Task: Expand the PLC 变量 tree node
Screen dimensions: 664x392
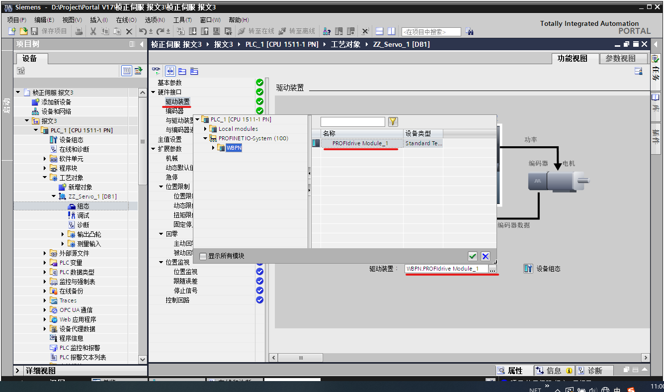Action: click(45, 263)
